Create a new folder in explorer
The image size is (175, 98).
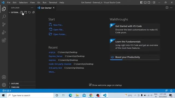[26, 12]
